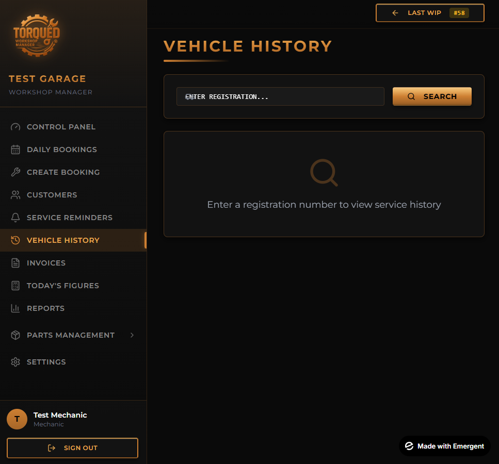
Task: Click the Control Panel gauge icon
Action: point(15,127)
